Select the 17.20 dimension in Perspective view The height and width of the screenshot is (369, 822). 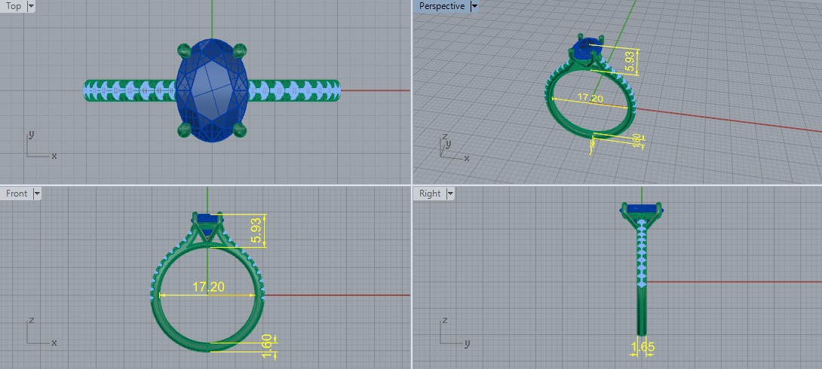pos(590,98)
